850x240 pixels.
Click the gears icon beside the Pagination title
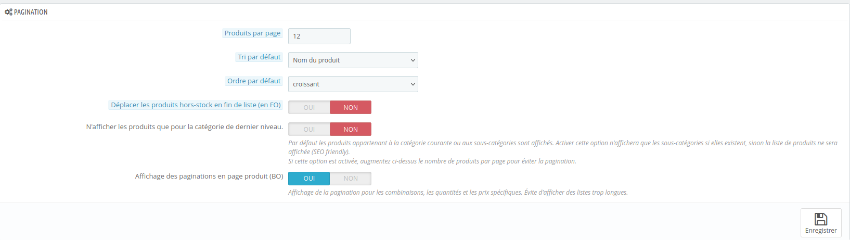[8, 12]
